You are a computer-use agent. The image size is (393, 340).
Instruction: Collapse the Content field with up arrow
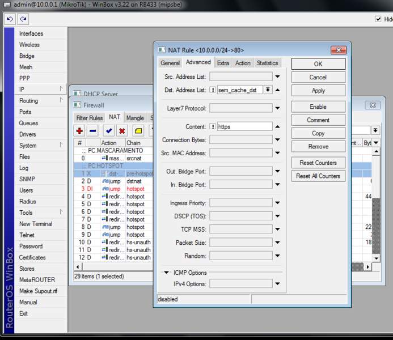tap(277, 126)
